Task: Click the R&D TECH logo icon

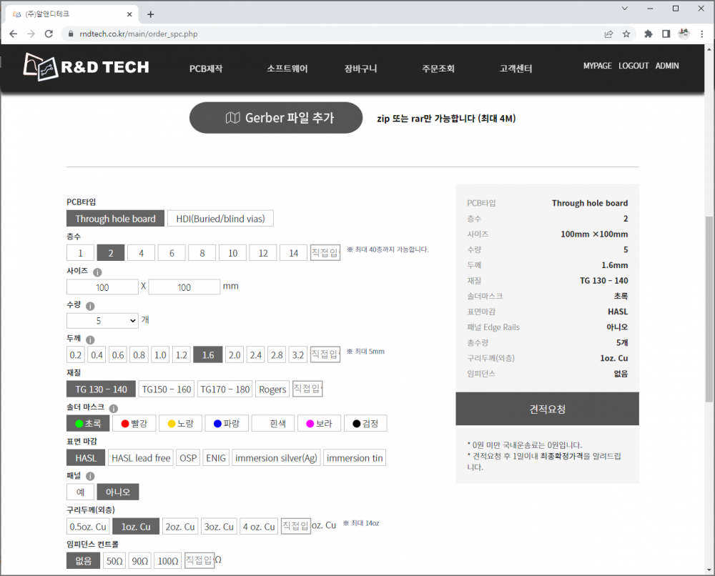Action: pyautogui.click(x=40, y=67)
